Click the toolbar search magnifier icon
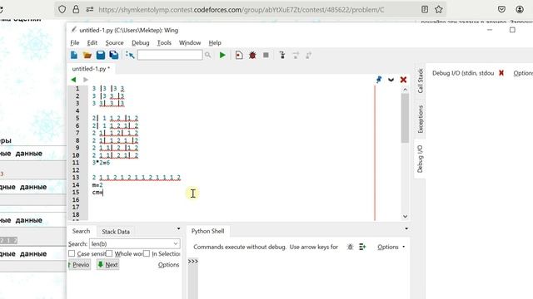Screen dimensions: 533x299 207,55
